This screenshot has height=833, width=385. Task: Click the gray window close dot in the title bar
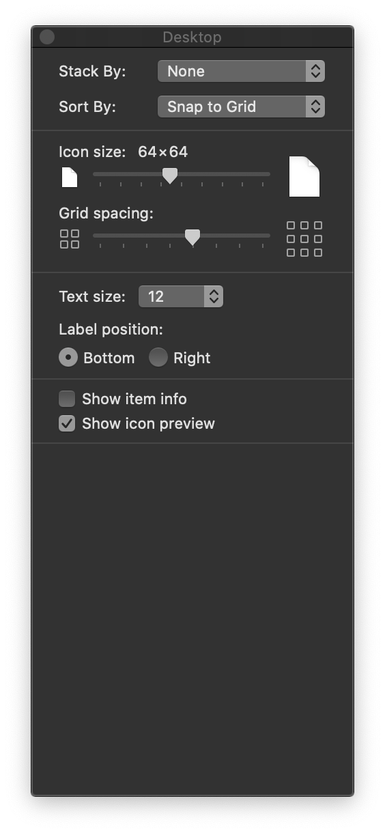47,37
